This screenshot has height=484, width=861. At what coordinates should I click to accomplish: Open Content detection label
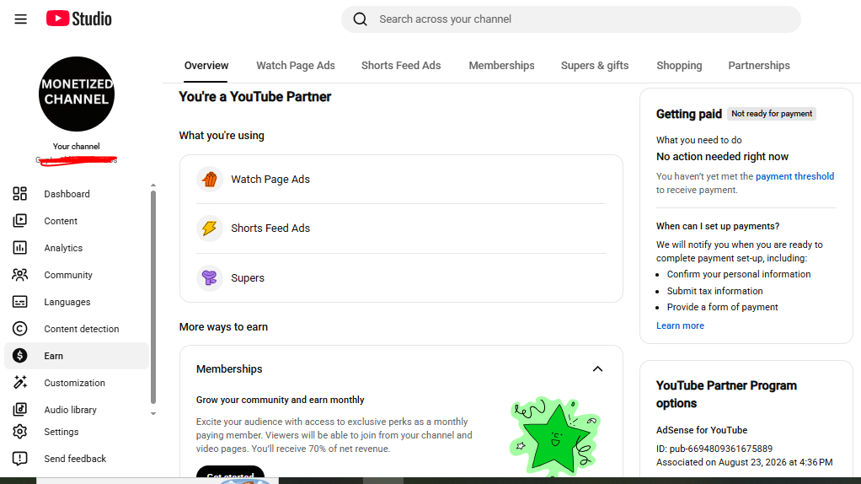pyautogui.click(x=81, y=329)
